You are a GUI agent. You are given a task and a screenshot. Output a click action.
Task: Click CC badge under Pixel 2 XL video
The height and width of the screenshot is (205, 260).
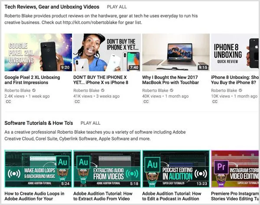pyautogui.click(x=8, y=101)
